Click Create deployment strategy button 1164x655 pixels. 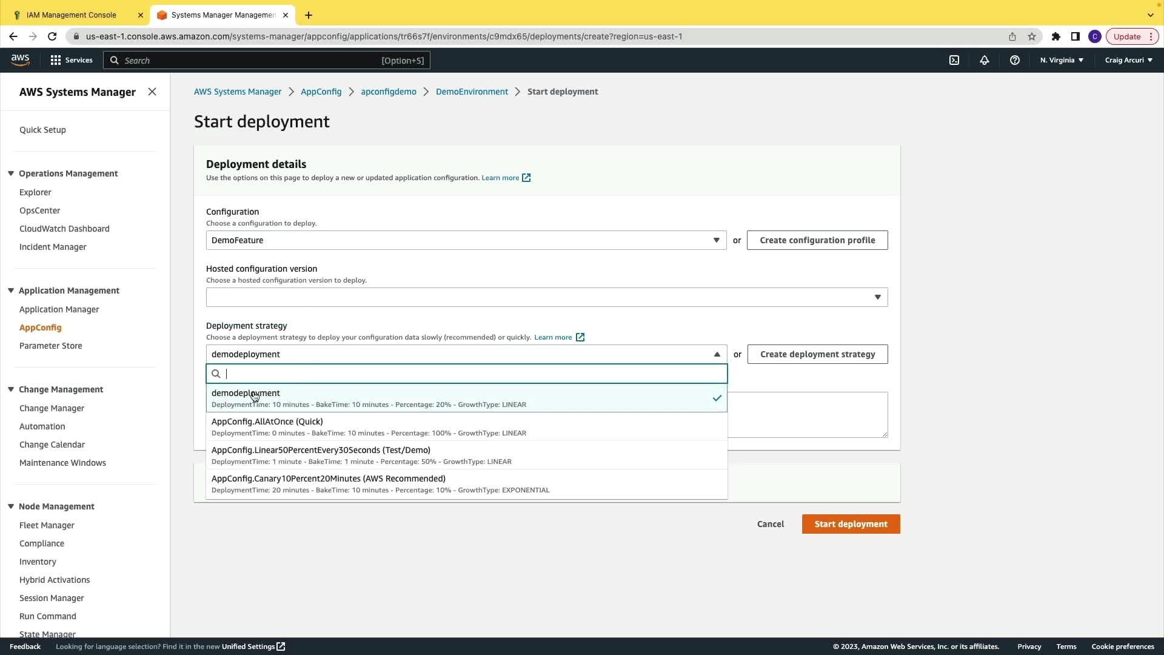(x=817, y=354)
